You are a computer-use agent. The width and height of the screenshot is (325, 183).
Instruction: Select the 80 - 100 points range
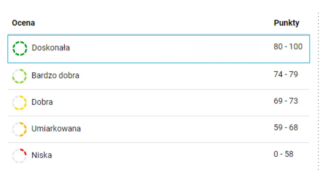point(288,47)
